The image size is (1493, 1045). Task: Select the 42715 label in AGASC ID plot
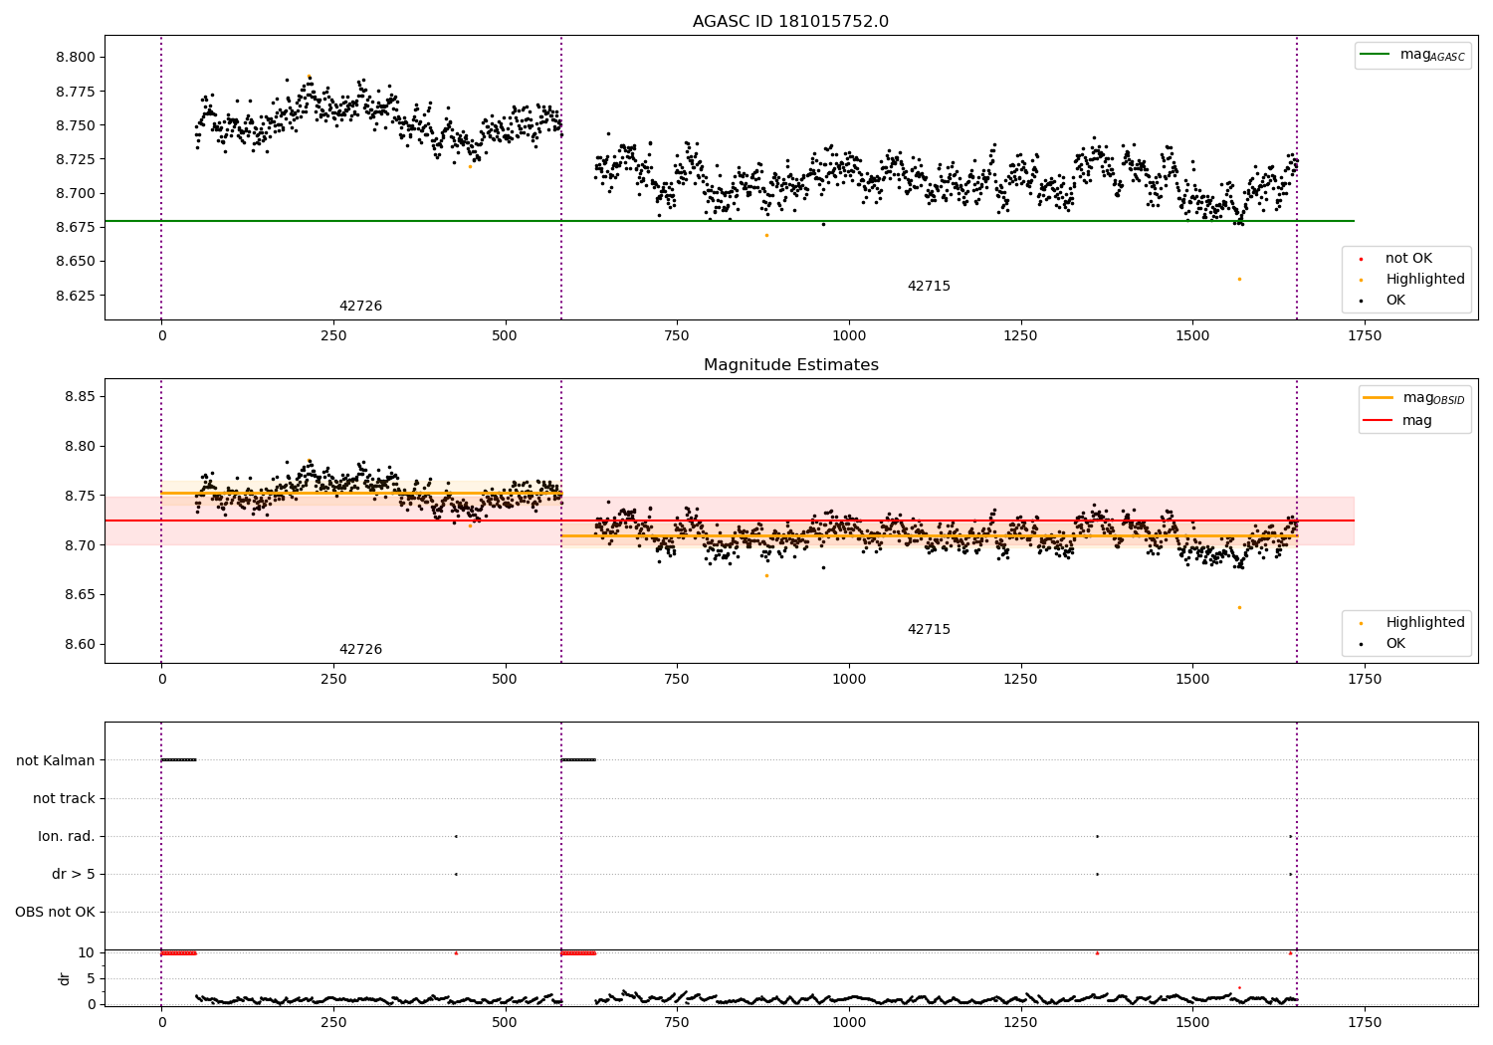coord(929,287)
